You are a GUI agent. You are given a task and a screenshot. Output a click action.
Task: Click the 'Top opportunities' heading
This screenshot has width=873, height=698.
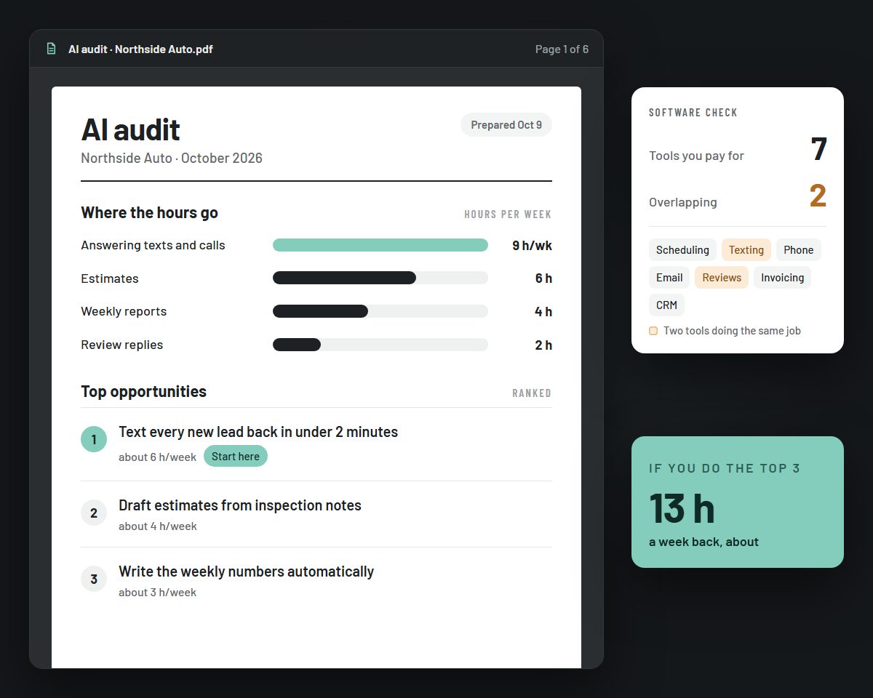143,391
